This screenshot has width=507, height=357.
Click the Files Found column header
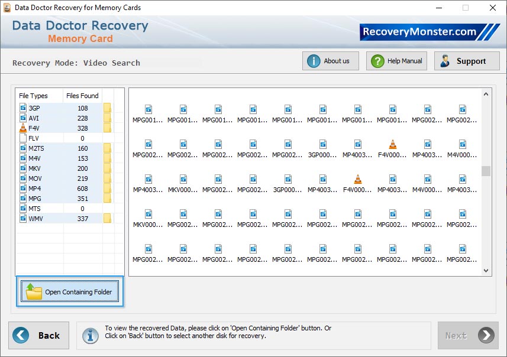click(82, 96)
